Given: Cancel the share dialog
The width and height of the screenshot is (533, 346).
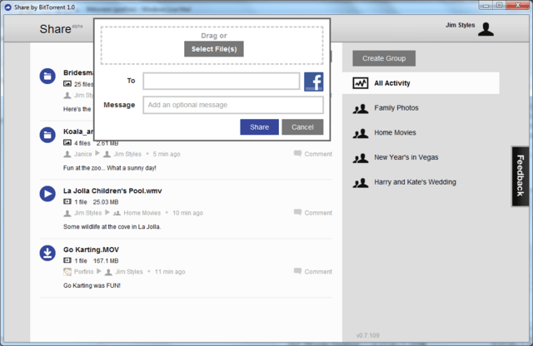Looking at the screenshot, I should click(x=302, y=127).
